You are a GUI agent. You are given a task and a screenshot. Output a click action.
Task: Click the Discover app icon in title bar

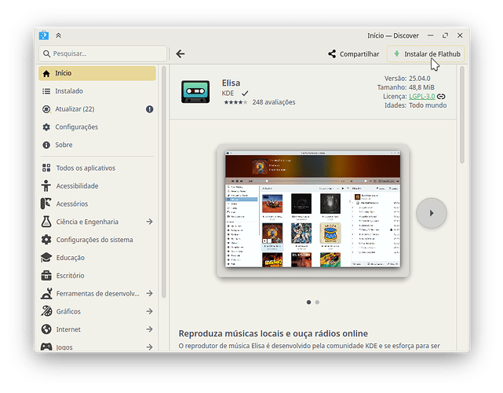click(x=44, y=35)
